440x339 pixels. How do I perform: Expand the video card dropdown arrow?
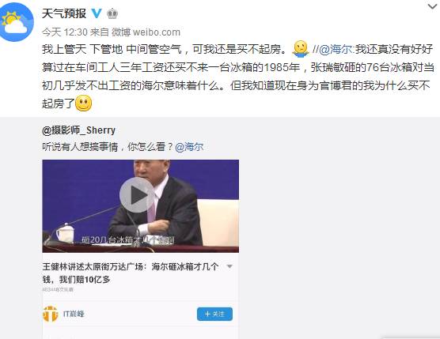(229, 266)
